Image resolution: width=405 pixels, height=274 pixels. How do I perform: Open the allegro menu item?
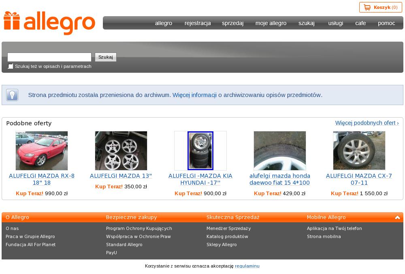click(164, 23)
